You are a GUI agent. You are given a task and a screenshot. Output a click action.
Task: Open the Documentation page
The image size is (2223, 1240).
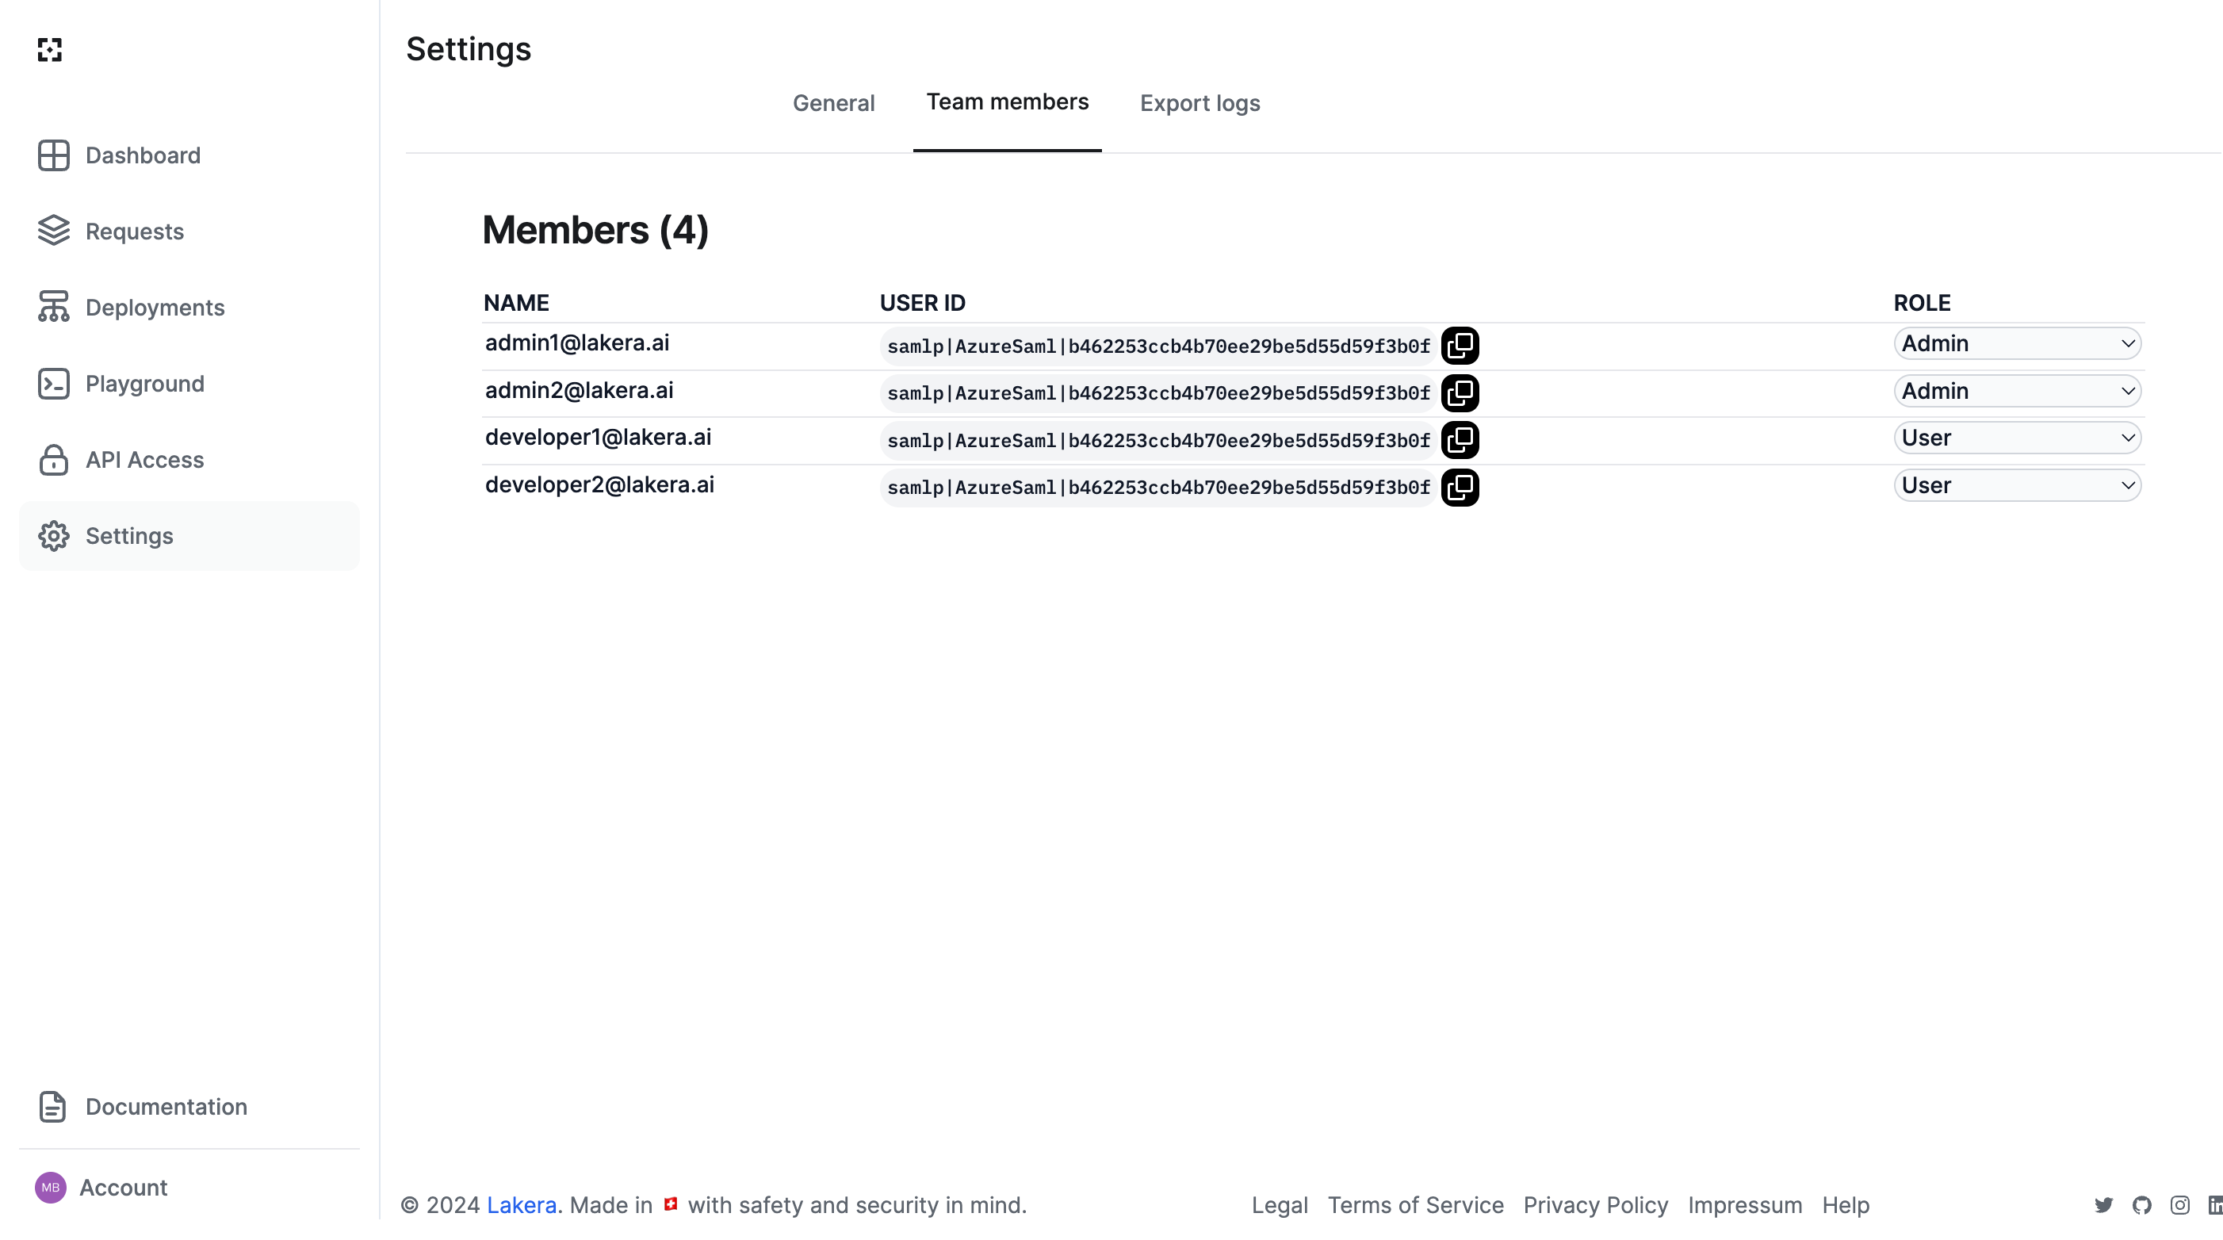[166, 1106]
